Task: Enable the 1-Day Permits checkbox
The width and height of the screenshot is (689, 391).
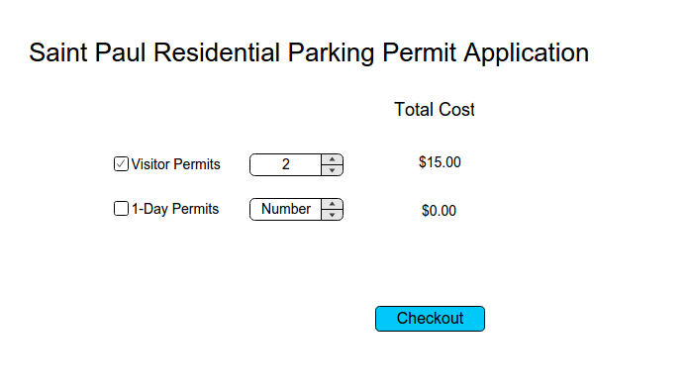Action: (x=121, y=208)
